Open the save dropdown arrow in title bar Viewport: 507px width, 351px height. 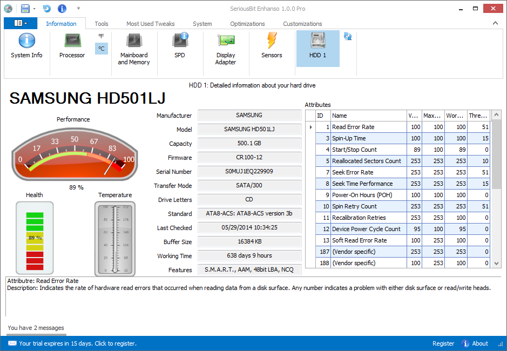point(35,9)
